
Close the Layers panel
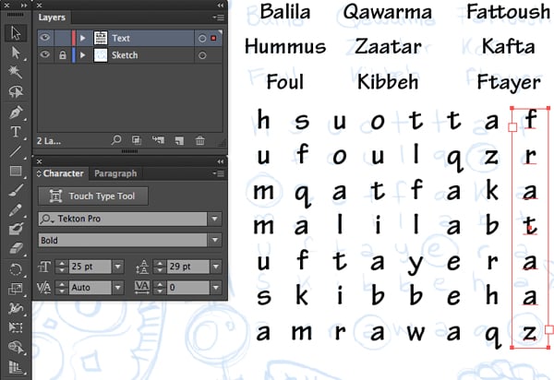39,6
